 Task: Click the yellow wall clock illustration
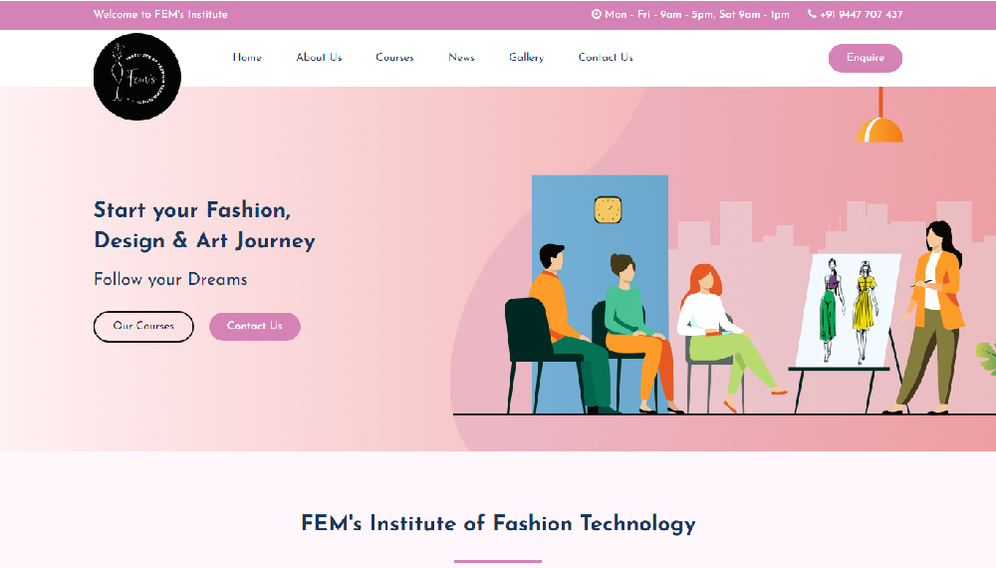point(608,210)
